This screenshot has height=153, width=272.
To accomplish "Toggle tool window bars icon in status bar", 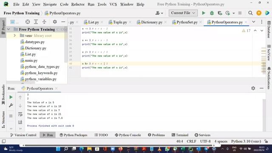I will 4,141.
